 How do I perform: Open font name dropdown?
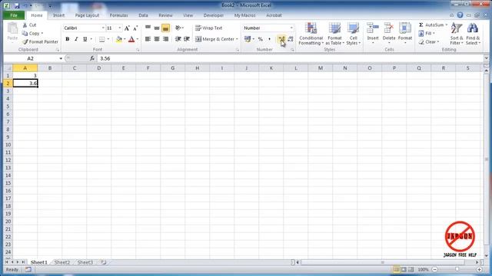coord(103,28)
